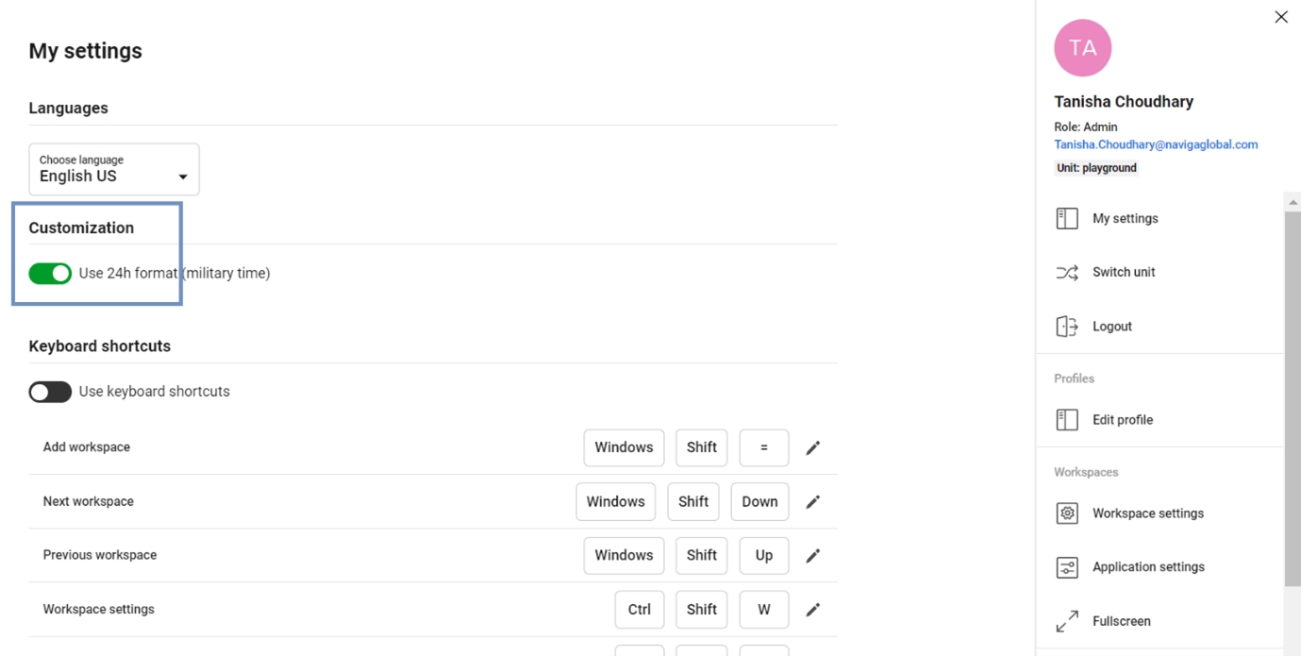Edit the Previous workspace shortcut pencil
Image resolution: width=1301 pixels, height=656 pixels.
point(813,555)
